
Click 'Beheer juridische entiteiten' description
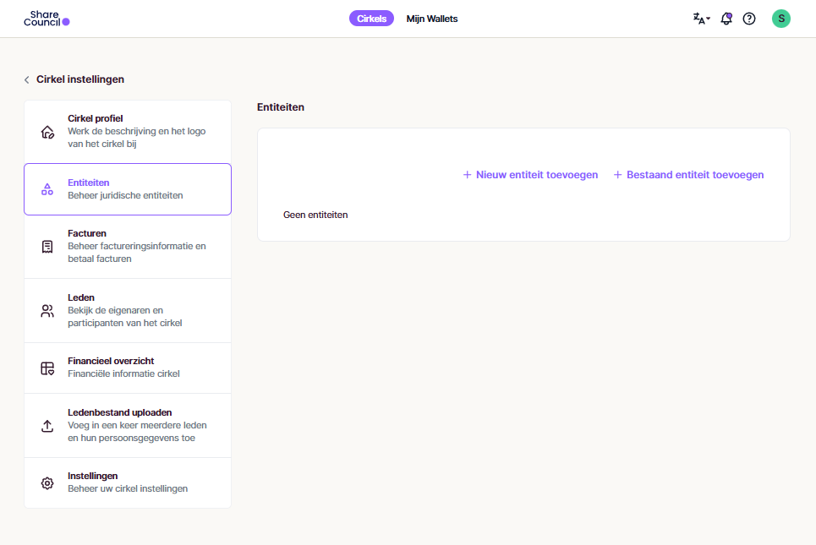click(125, 195)
